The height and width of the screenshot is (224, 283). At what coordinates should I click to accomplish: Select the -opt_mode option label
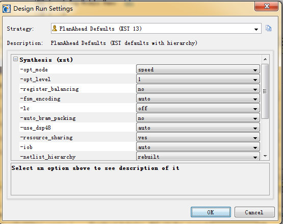pyautogui.click(x=34, y=69)
